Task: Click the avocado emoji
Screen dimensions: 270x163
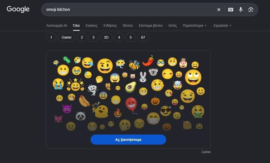Action: [131, 87]
